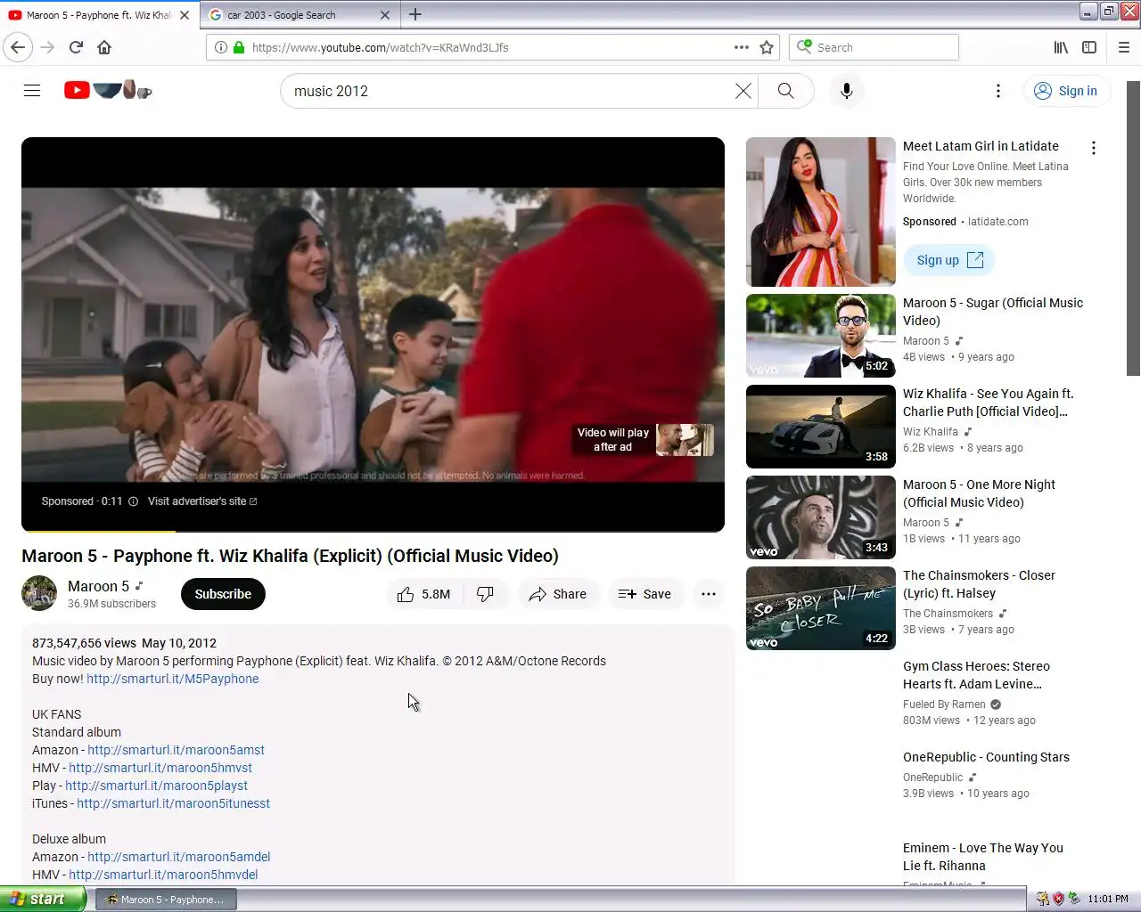The height and width of the screenshot is (912, 1141).
Task: Run the YouTube search with magnifier button
Action: 785,91
